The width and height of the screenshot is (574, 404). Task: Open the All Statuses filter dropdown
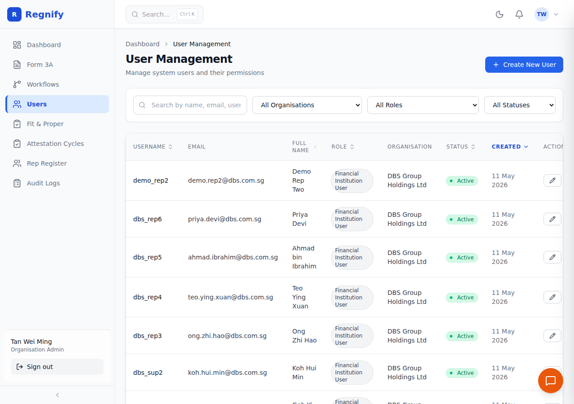[520, 105]
